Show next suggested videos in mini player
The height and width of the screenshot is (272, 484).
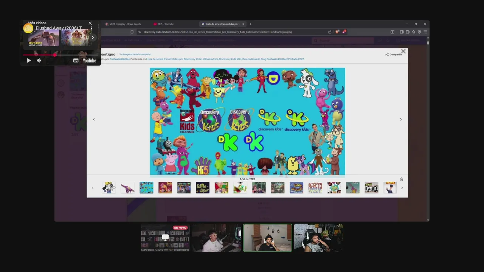[93, 37]
